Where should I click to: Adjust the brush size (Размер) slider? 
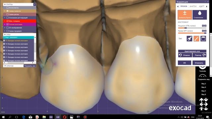pos(192,33)
